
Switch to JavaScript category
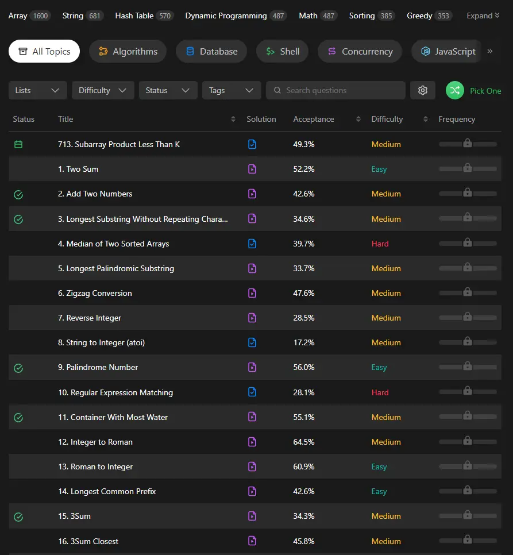(448, 51)
